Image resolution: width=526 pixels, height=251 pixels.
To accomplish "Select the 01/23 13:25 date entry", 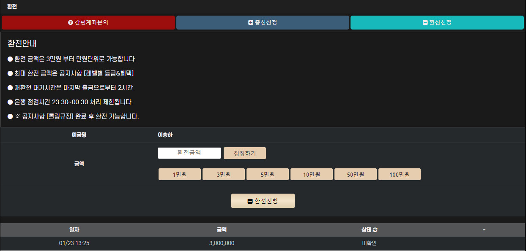I will coord(74,243).
